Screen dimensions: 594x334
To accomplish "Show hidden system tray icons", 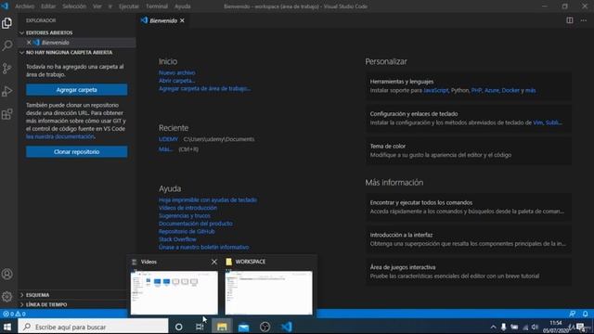I will [493, 327].
